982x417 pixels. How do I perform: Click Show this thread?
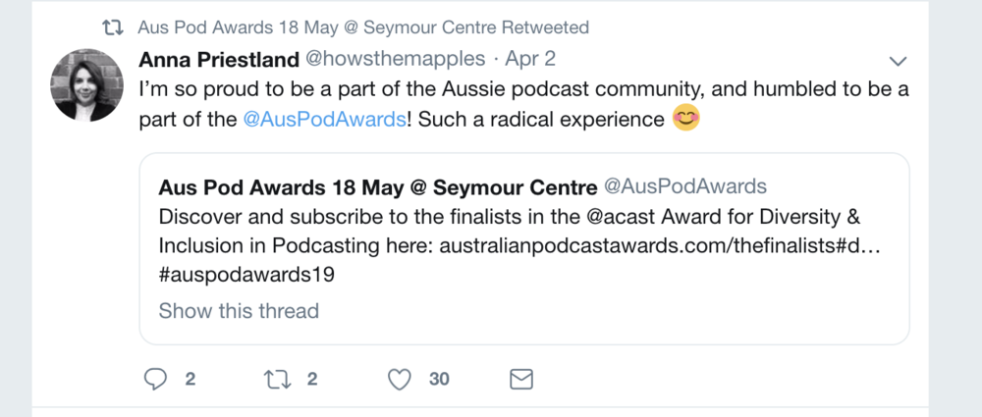click(239, 311)
